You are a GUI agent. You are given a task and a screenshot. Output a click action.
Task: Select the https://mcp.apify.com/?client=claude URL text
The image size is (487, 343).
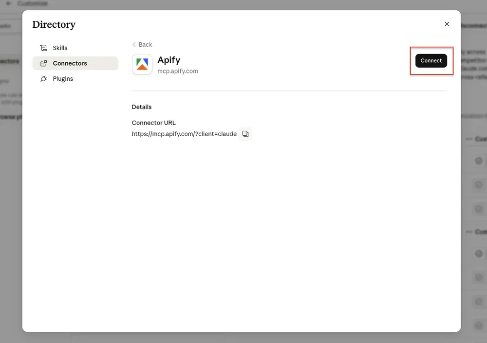[x=184, y=134]
